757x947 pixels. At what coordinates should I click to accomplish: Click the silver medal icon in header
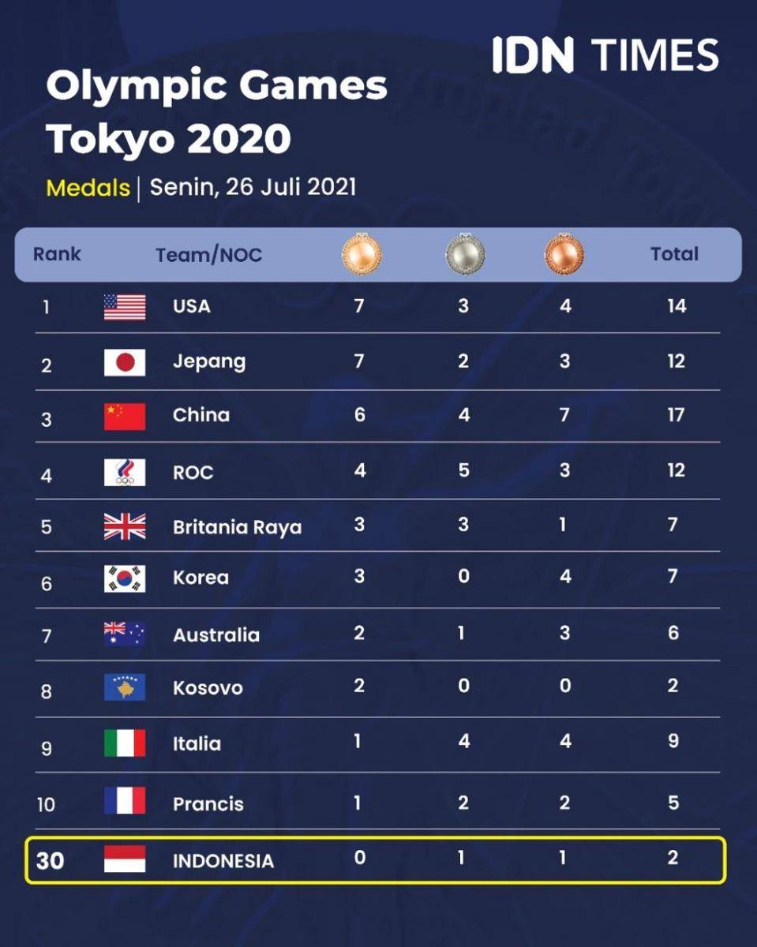click(464, 254)
